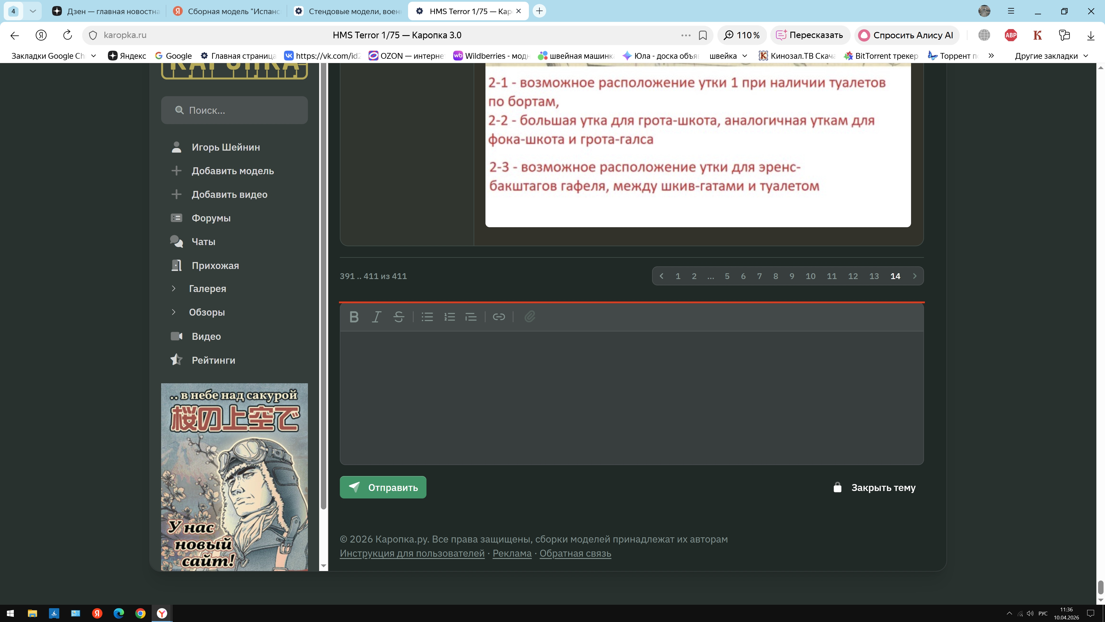The width and height of the screenshot is (1105, 622).
Task: Toggle italic formatting in the editor
Action: tap(376, 317)
